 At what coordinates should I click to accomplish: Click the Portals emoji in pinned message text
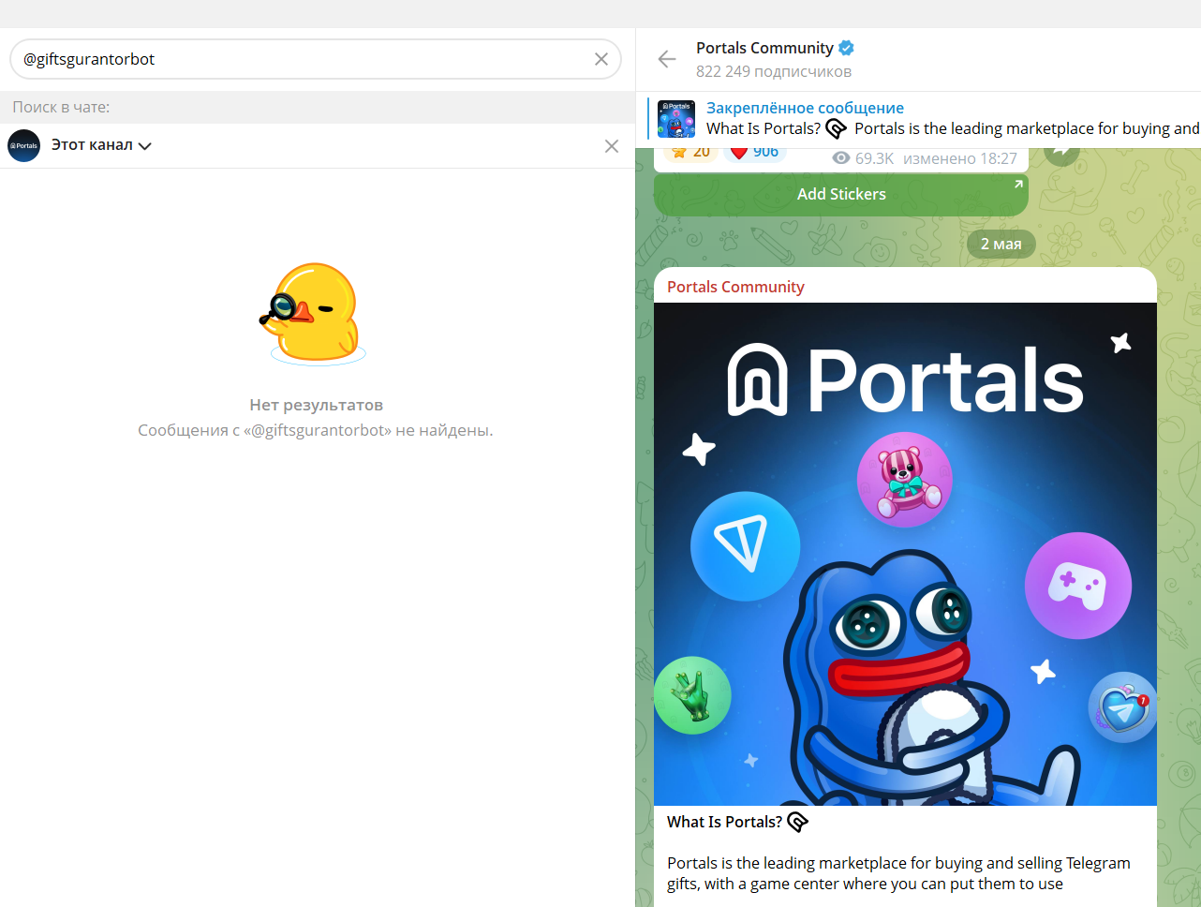pos(837,129)
